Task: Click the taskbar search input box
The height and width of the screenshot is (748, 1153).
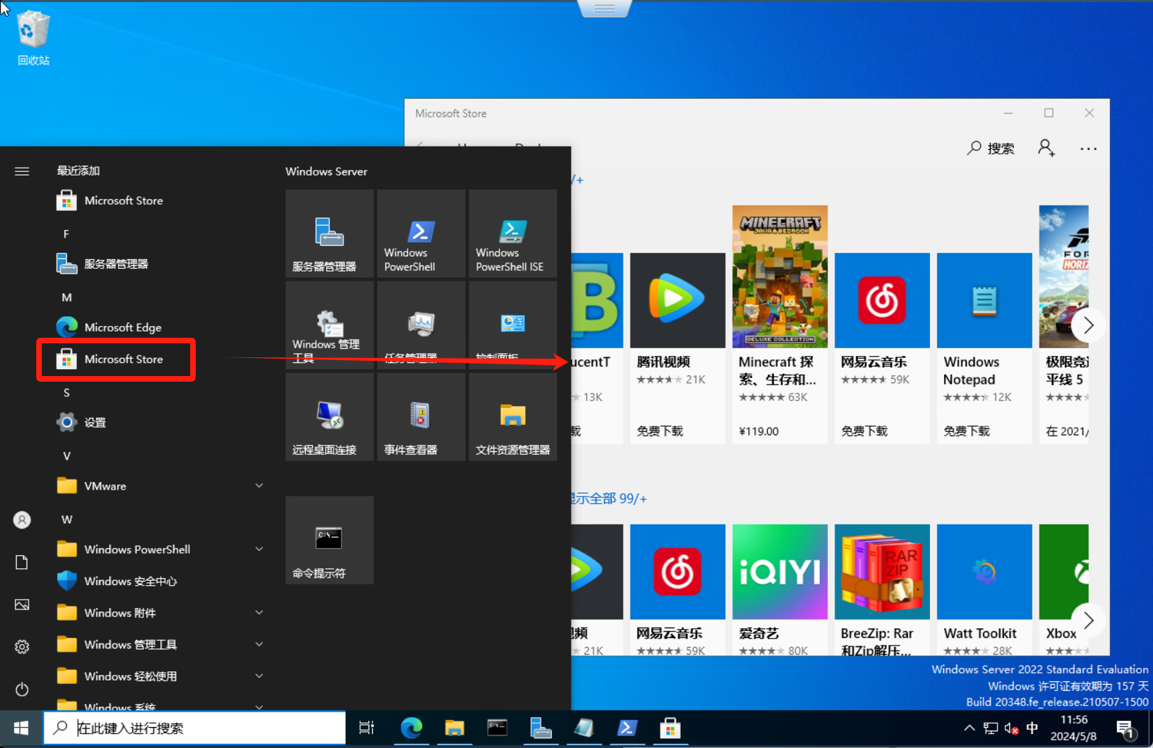Action: 195,728
